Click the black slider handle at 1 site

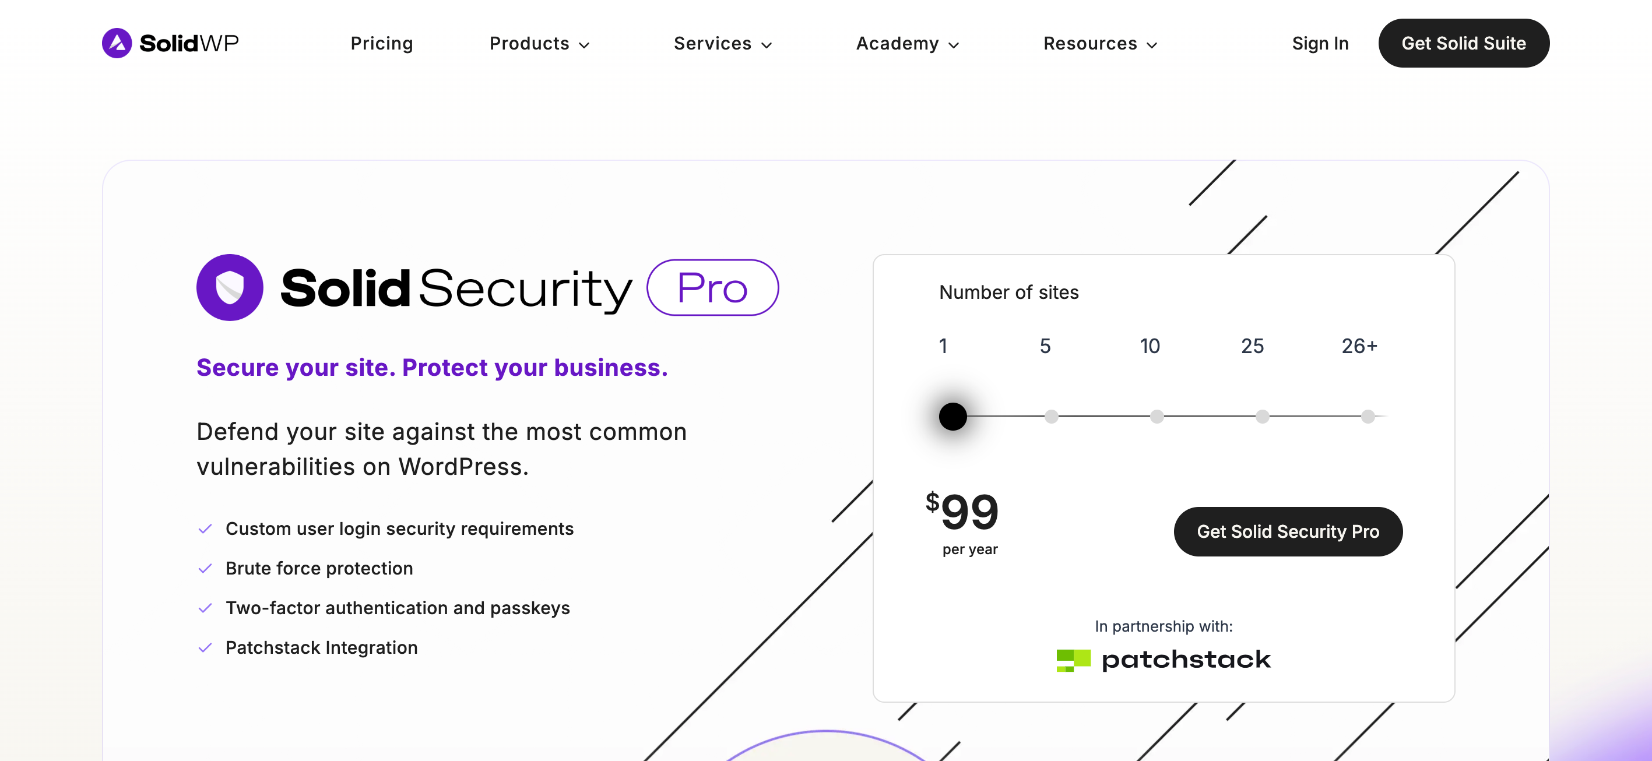click(x=952, y=417)
